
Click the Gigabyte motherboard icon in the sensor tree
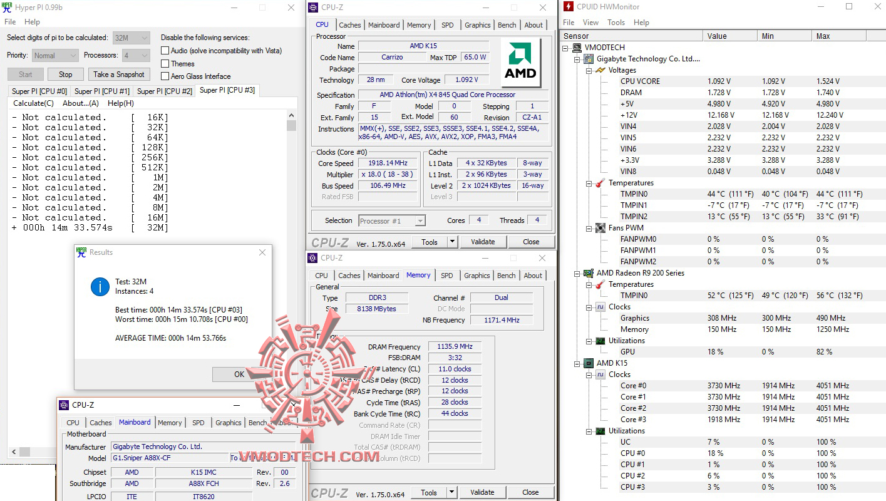[589, 59]
